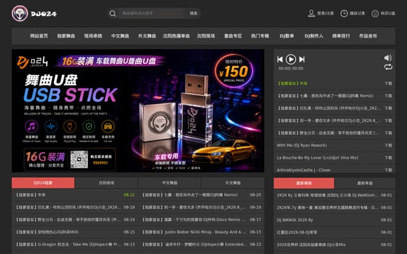Skip to the next track
Viewport: 407px width, 254px height.
(x=302, y=59)
